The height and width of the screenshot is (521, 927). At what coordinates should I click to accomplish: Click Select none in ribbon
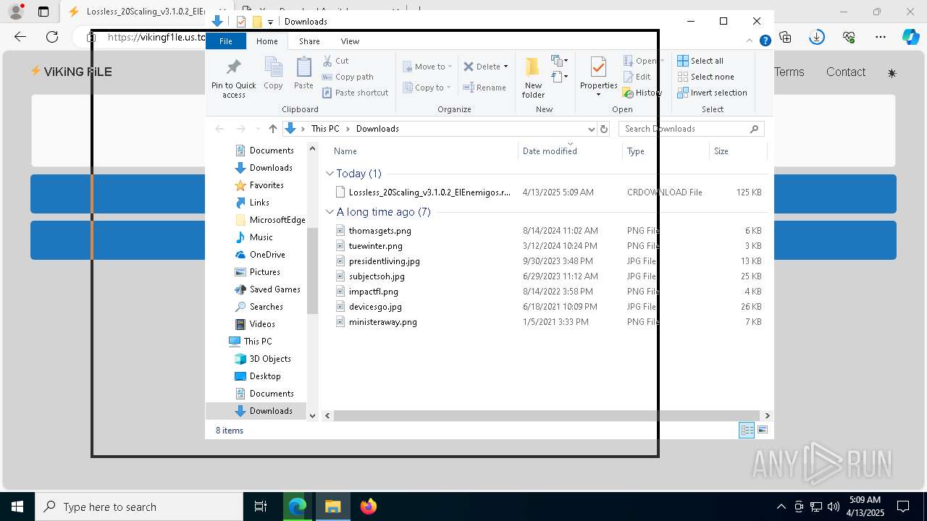tap(705, 77)
